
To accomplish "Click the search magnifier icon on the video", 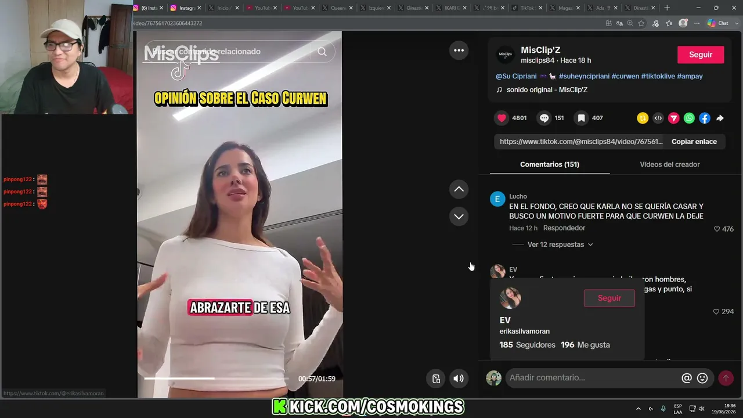I will point(322,52).
